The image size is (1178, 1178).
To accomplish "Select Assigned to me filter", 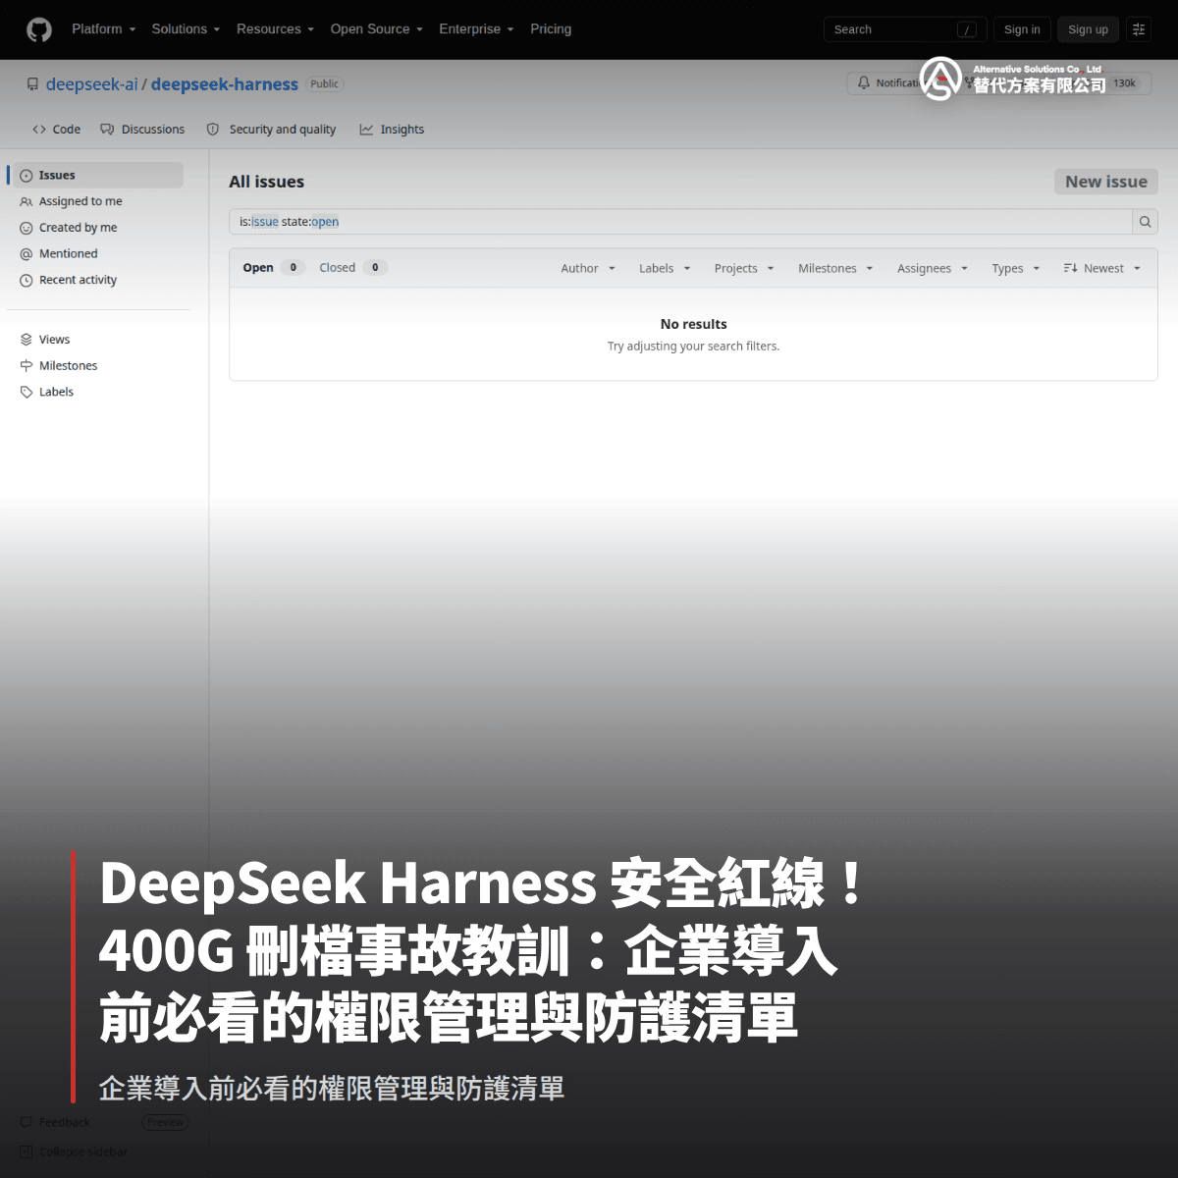I will click(97, 201).
